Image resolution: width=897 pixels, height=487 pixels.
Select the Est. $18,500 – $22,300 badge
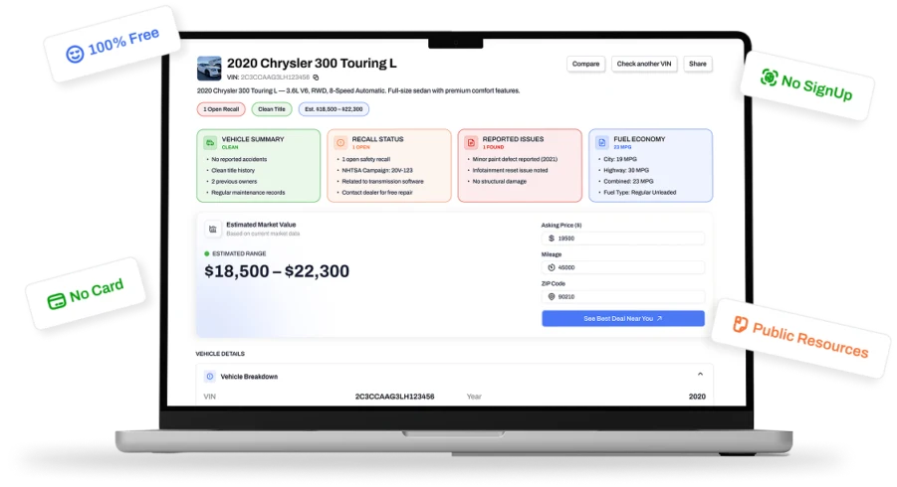click(x=334, y=109)
